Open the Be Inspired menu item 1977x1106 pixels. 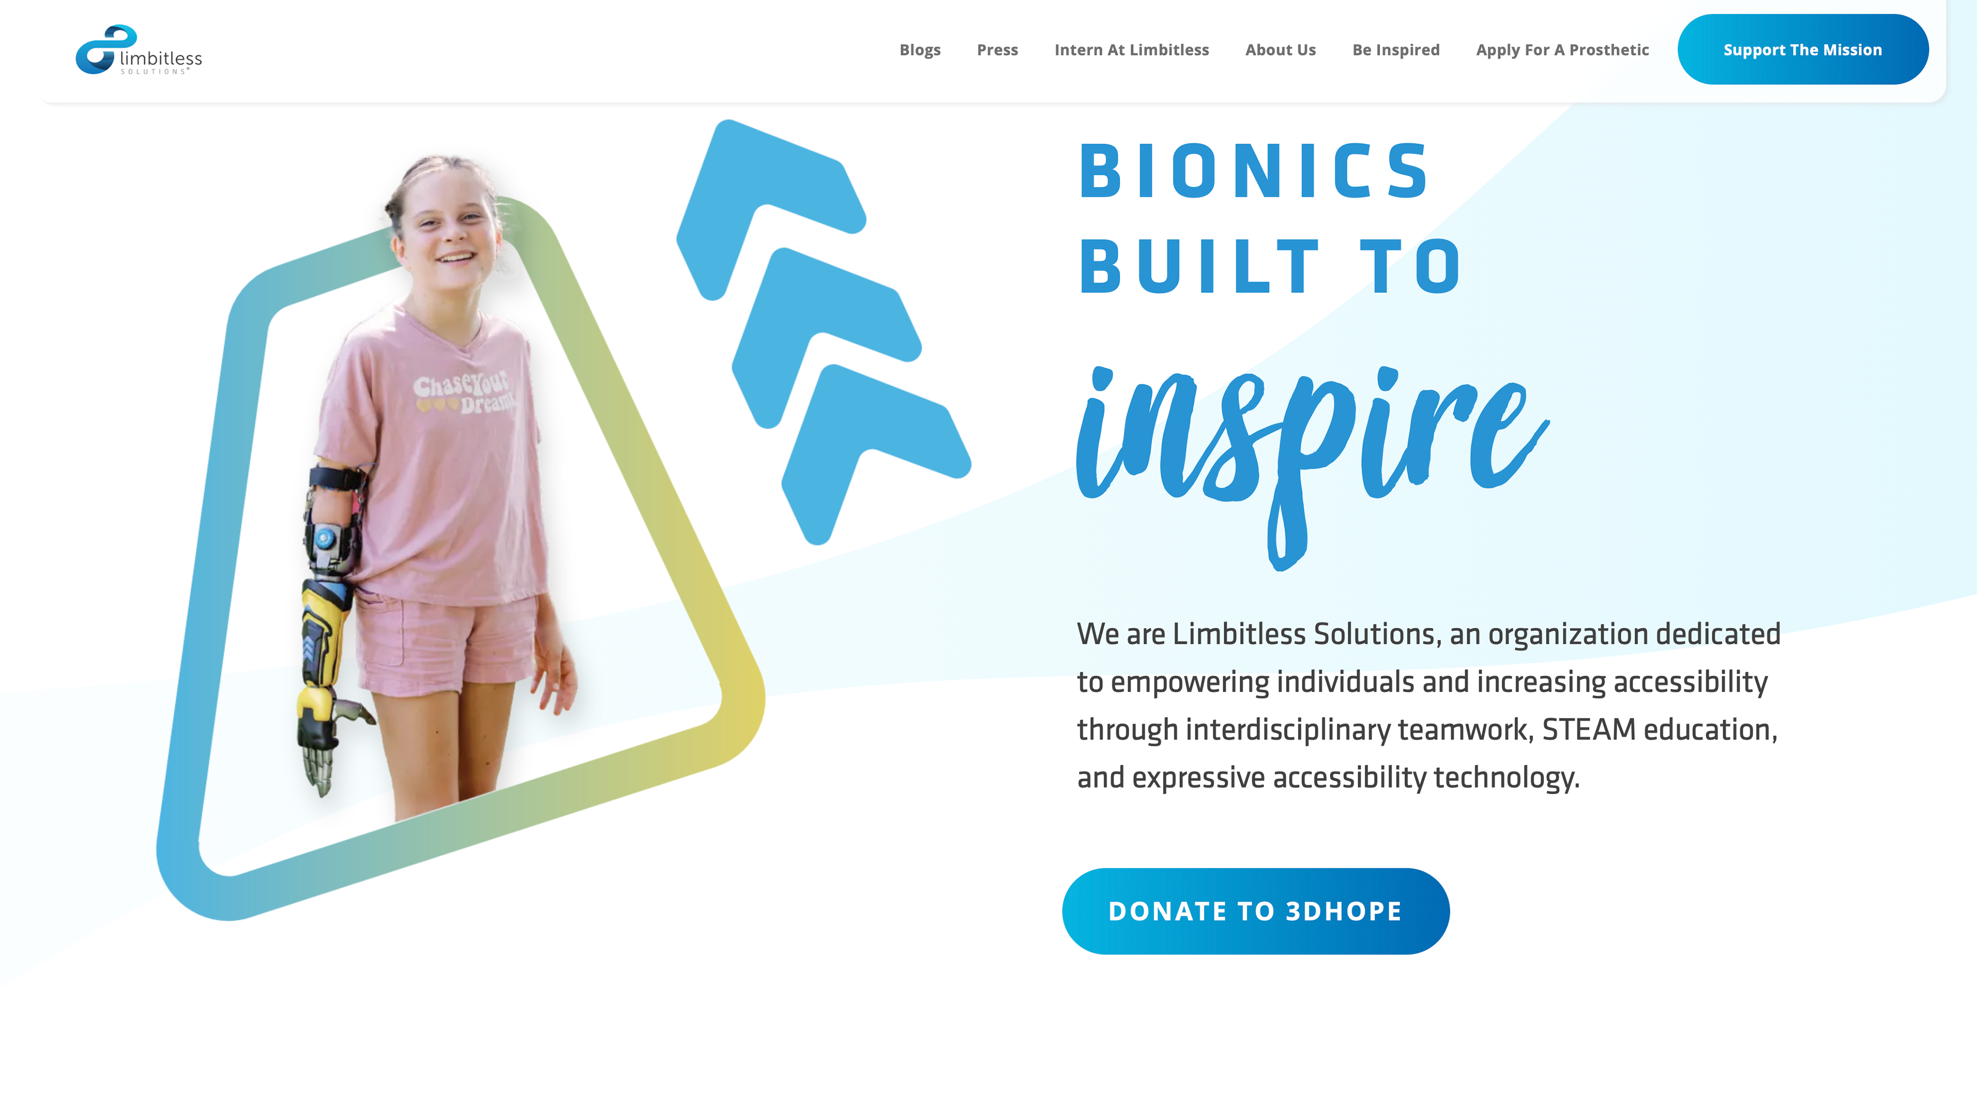(x=1395, y=50)
